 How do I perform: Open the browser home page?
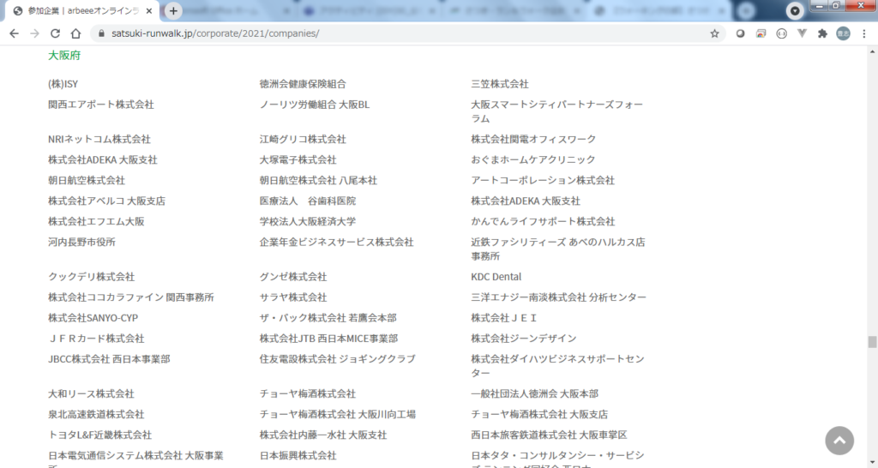75,33
